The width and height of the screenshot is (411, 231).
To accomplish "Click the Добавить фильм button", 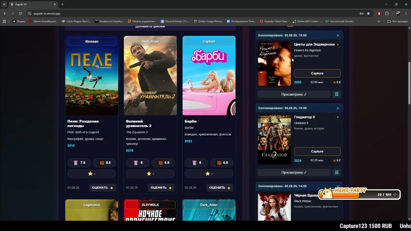I will pos(150,27).
